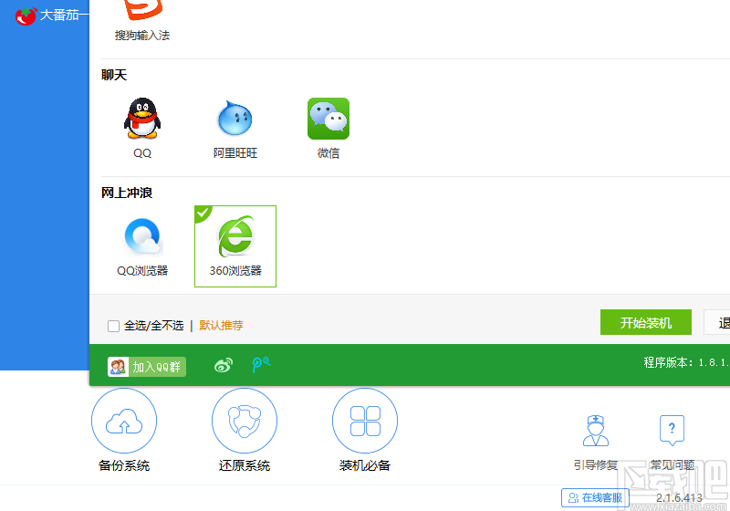Pick the WeChat (微信) app icon

click(x=328, y=119)
